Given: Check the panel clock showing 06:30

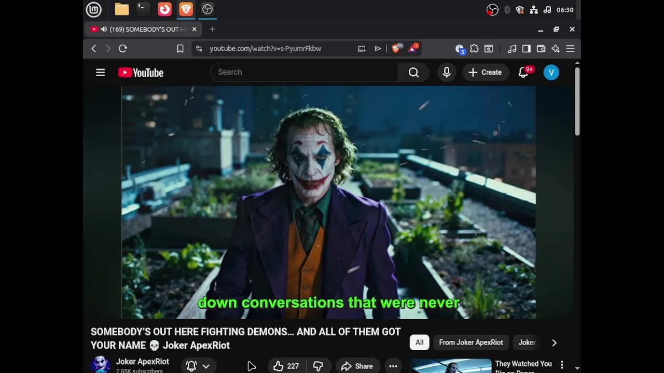Looking at the screenshot, I should (x=565, y=10).
